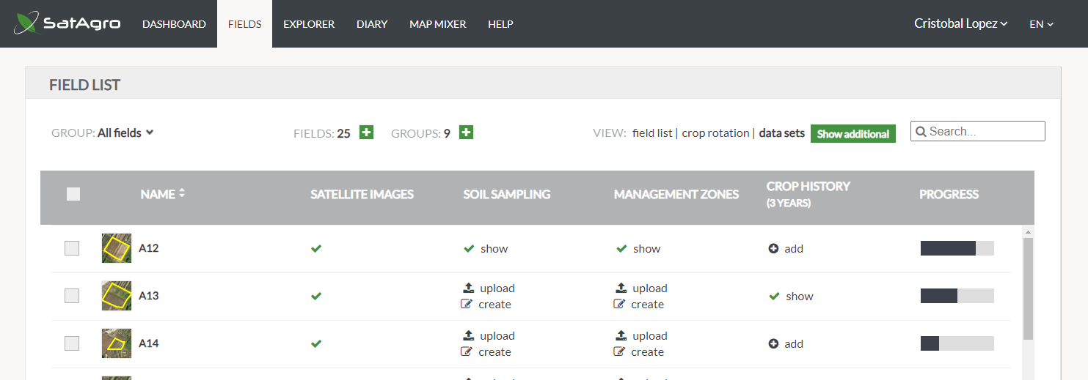This screenshot has width=1088, height=380.
Task: Add crop history for A14
Action: tap(794, 344)
